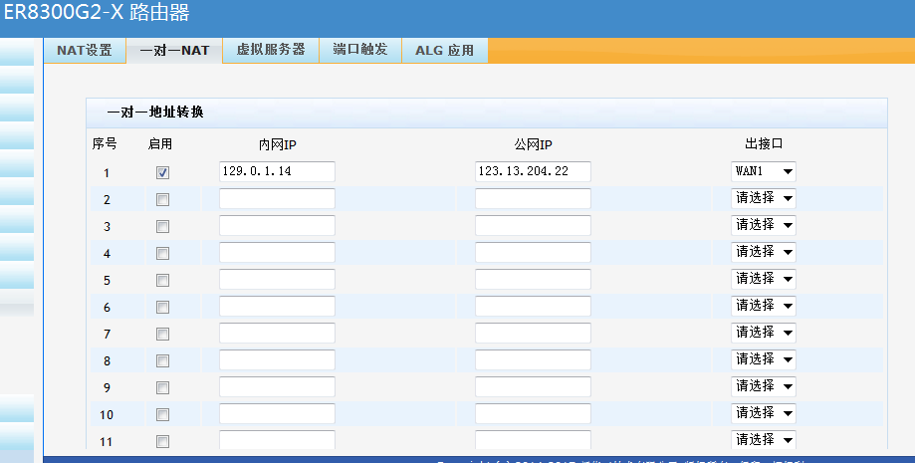
Task: Check the enable box for row 8
Action: pos(162,360)
